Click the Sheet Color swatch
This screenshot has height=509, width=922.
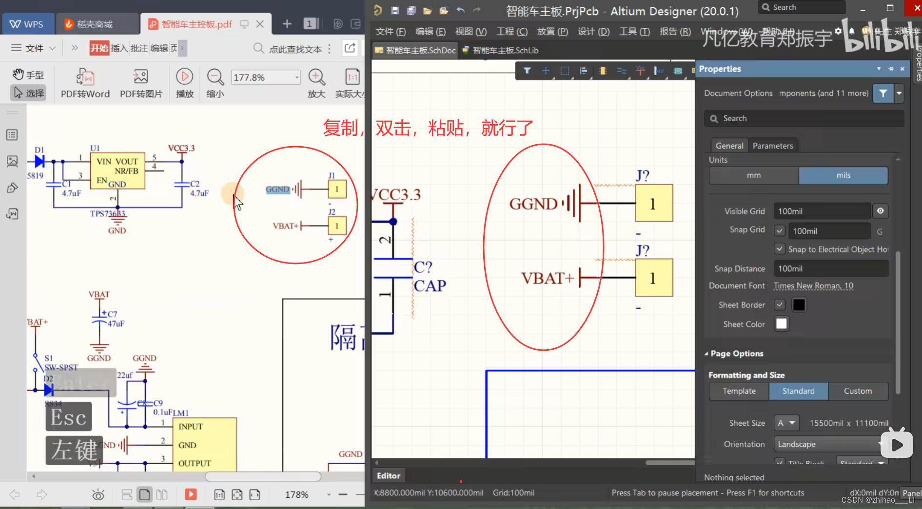781,323
